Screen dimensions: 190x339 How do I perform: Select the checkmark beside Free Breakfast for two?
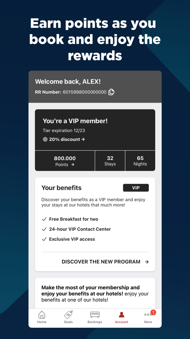coord(44,219)
